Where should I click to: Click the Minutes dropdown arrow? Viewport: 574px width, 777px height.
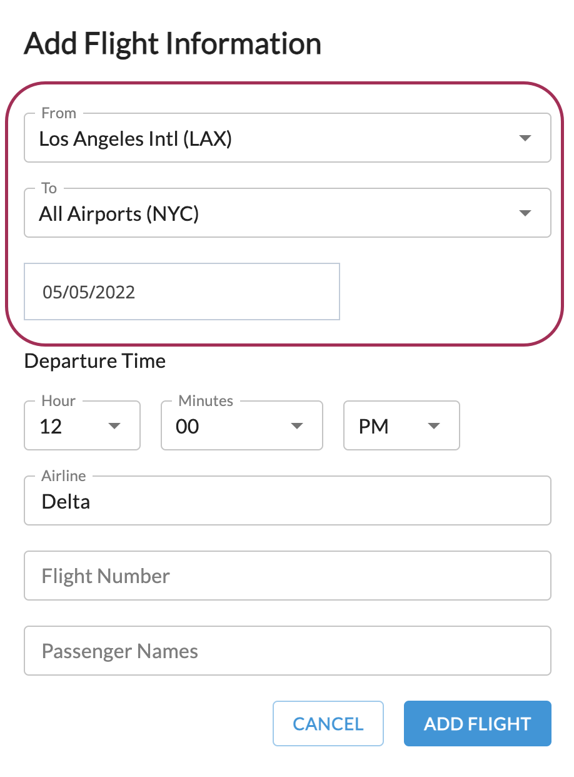[x=297, y=426]
